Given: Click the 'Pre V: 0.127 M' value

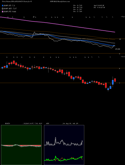Looking at the screenshot, I should click(x=99, y=7).
